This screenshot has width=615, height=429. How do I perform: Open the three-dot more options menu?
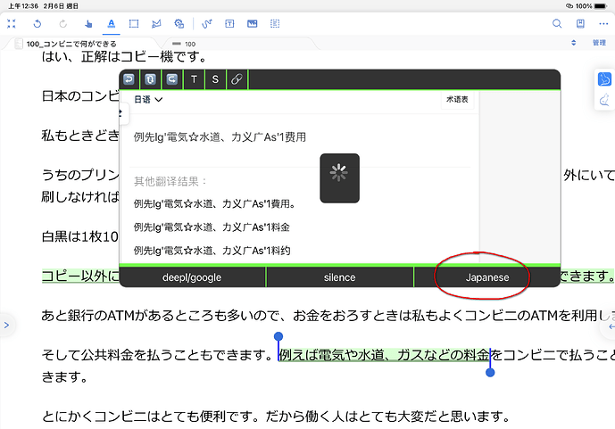pos(603,24)
